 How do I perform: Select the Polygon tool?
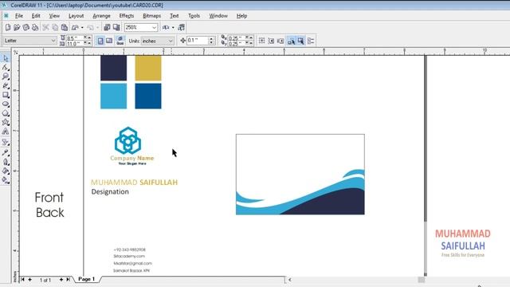tap(6, 113)
